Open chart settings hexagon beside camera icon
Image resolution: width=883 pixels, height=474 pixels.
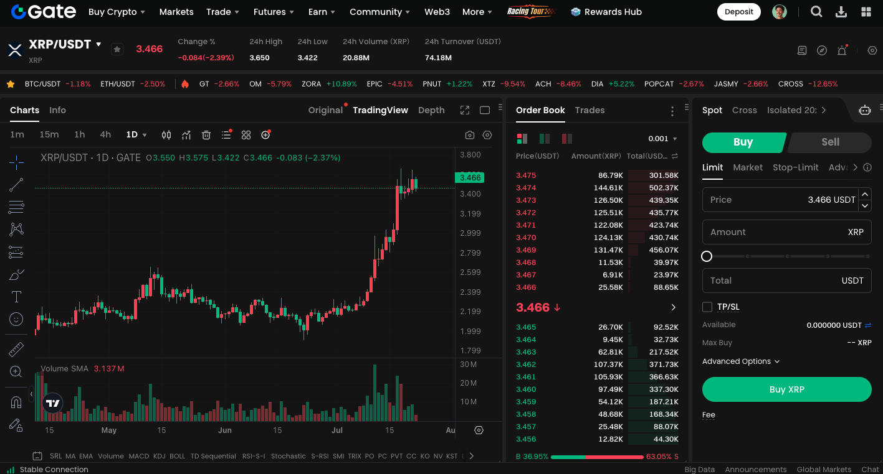pos(487,135)
